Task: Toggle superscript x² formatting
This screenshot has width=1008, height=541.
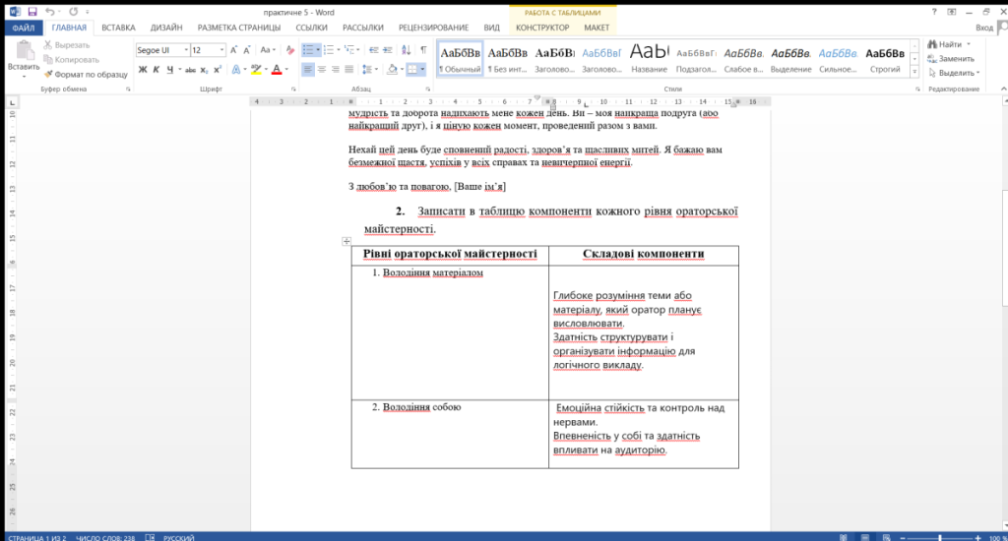Action: click(218, 70)
